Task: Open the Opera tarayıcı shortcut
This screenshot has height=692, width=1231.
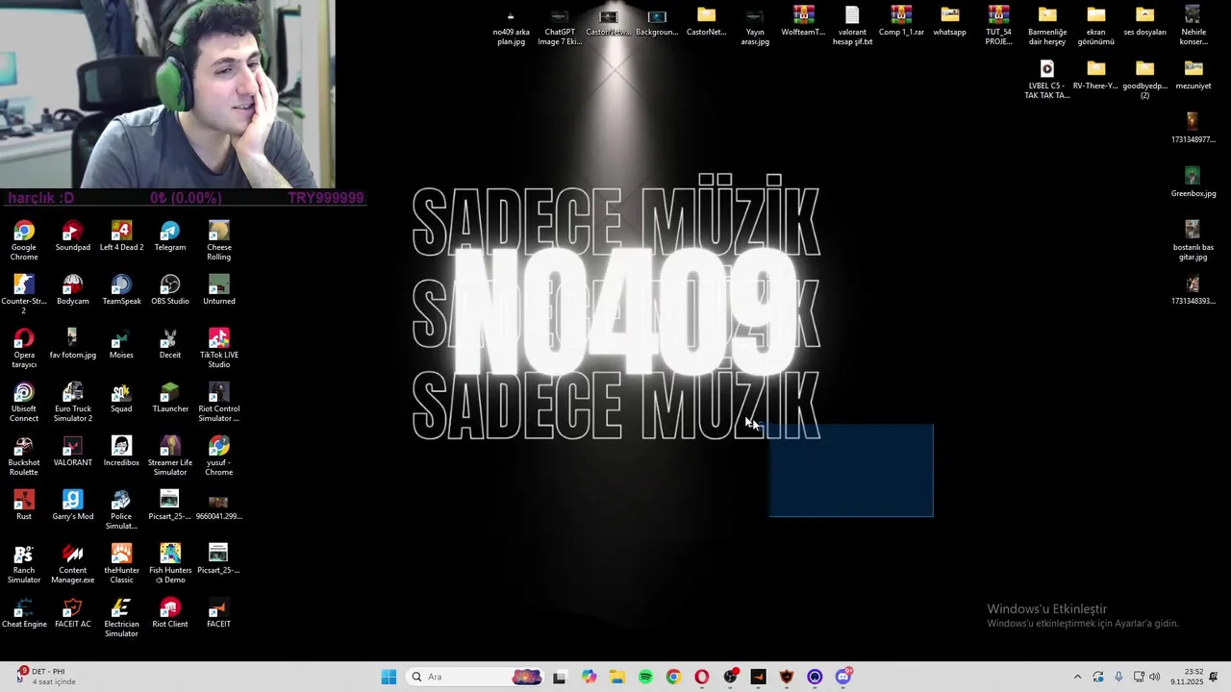Action: click(x=24, y=348)
